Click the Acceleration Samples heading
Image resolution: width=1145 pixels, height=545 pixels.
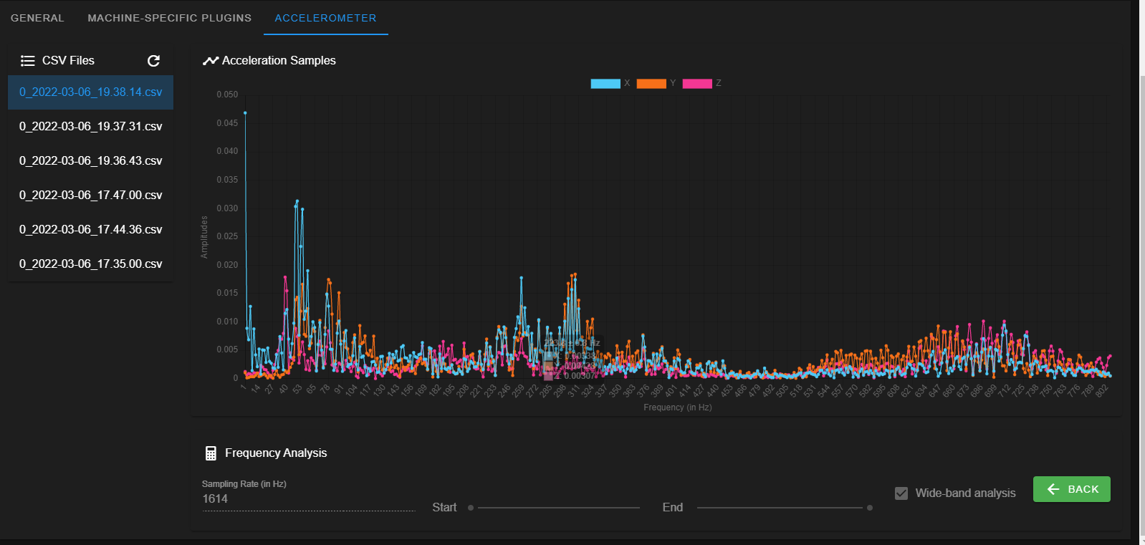(279, 61)
